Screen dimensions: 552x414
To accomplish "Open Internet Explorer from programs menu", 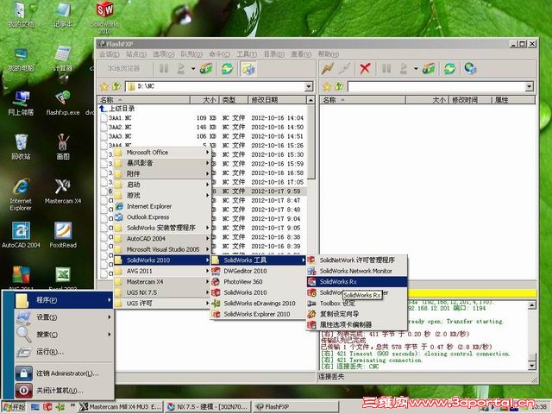I will (162, 206).
